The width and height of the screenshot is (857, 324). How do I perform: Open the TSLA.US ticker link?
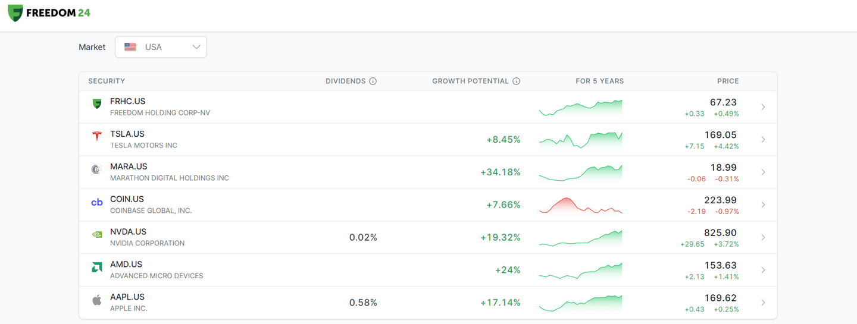(x=127, y=134)
